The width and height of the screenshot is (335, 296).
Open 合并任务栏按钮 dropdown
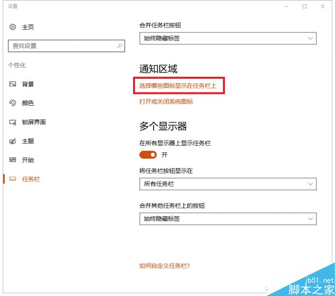[x=228, y=39]
